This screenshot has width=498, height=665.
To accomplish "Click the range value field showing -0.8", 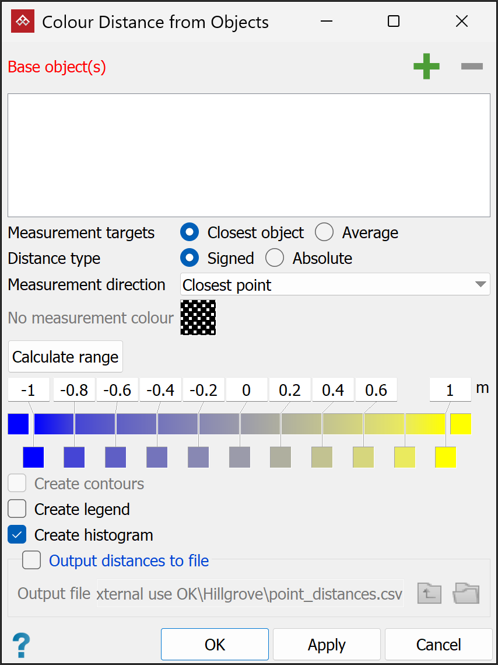I will pos(74,390).
